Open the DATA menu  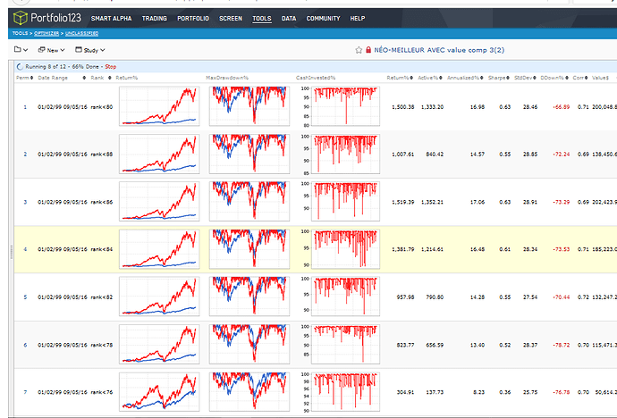pyautogui.click(x=289, y=19)
